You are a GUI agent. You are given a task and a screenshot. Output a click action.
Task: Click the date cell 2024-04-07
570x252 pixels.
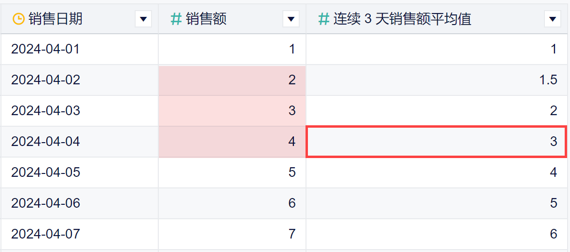[45, 234]
